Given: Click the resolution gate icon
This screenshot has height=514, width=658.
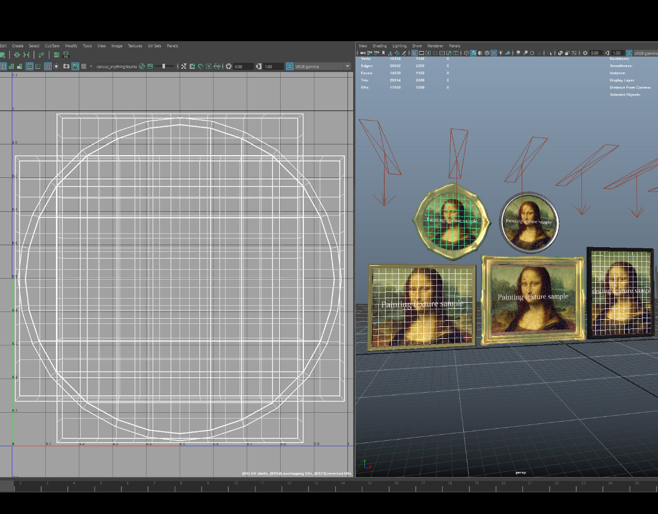Looking at the screenshot, I should coord(428,53).
